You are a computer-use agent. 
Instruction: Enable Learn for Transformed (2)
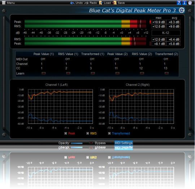166,73
